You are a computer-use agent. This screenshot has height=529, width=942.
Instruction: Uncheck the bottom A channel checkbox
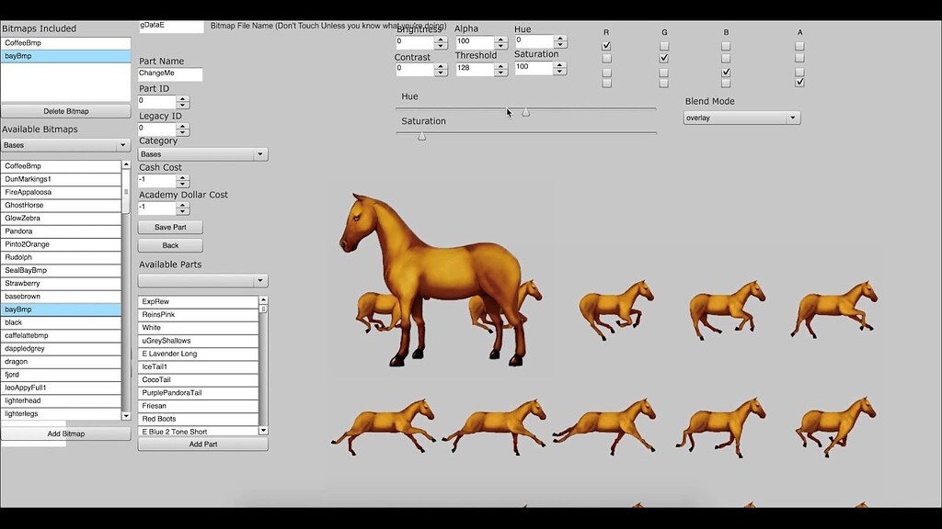pos(798,81)
